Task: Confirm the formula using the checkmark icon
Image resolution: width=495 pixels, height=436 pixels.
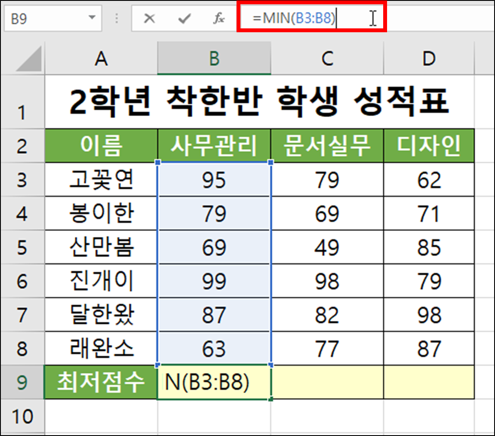Action: coord(184,18)
